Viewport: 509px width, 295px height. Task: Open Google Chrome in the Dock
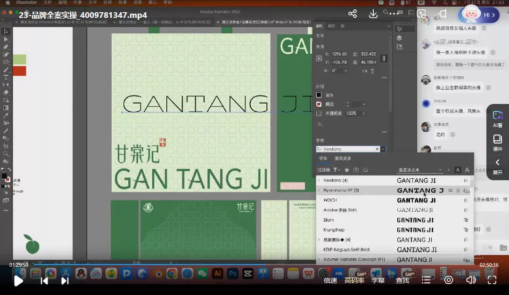[172, 274]
